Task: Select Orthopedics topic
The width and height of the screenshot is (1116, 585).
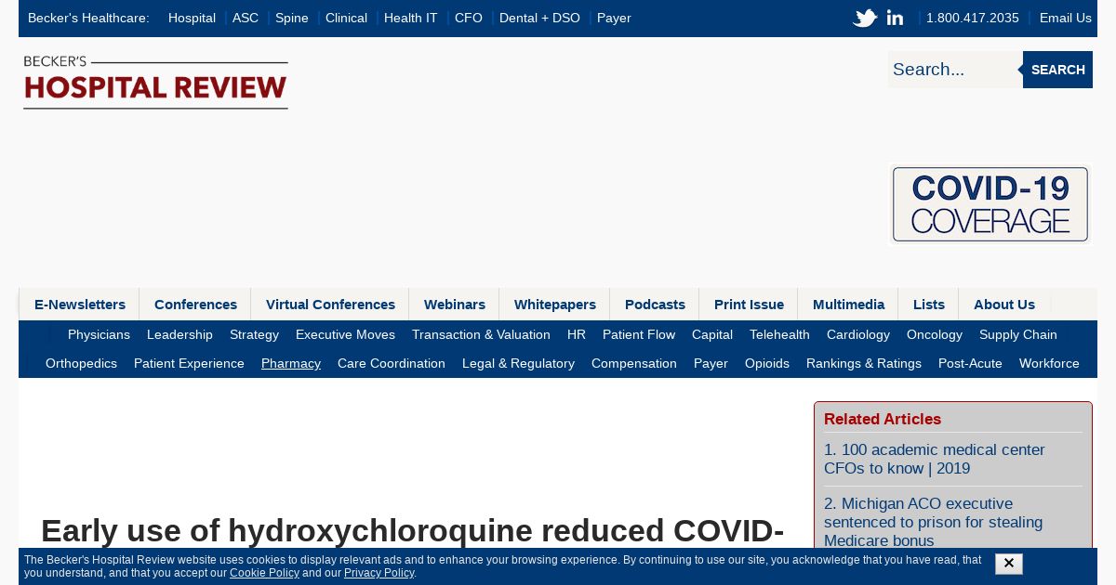Action: click(81, 363)
